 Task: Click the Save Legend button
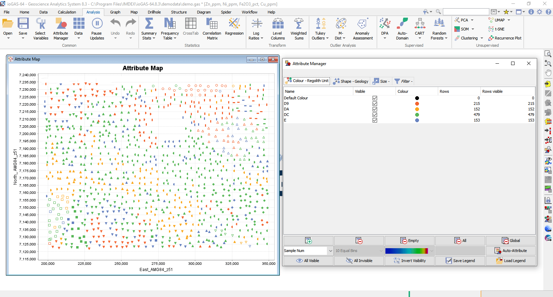click(460, 261)
